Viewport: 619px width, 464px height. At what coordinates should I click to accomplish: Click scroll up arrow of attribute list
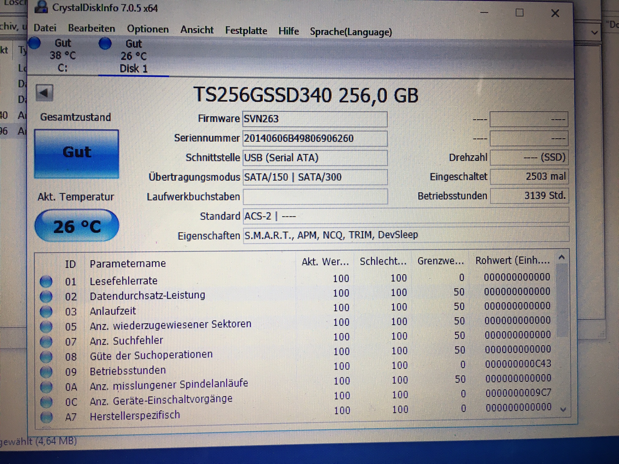pyautogui.click(x=562, y=257)
